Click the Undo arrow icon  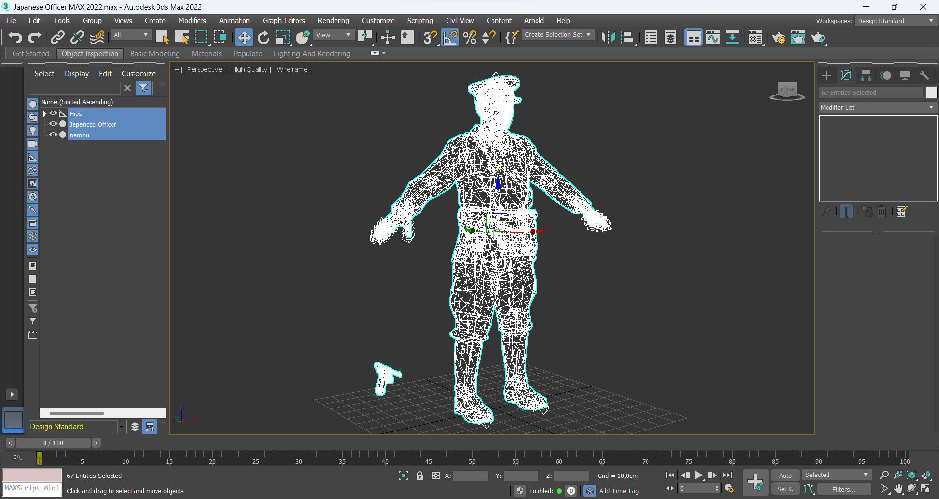(15, 38)
